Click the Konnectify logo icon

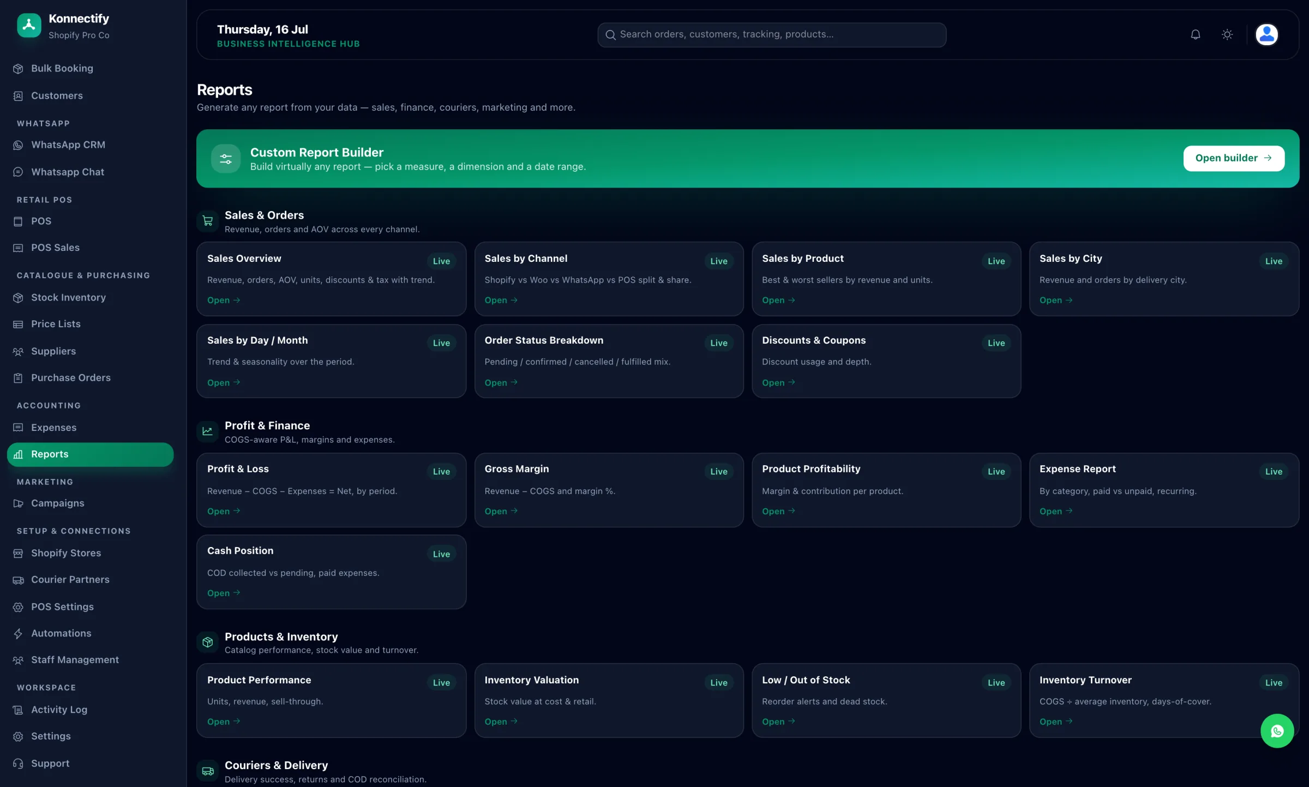tap(29, 26)
